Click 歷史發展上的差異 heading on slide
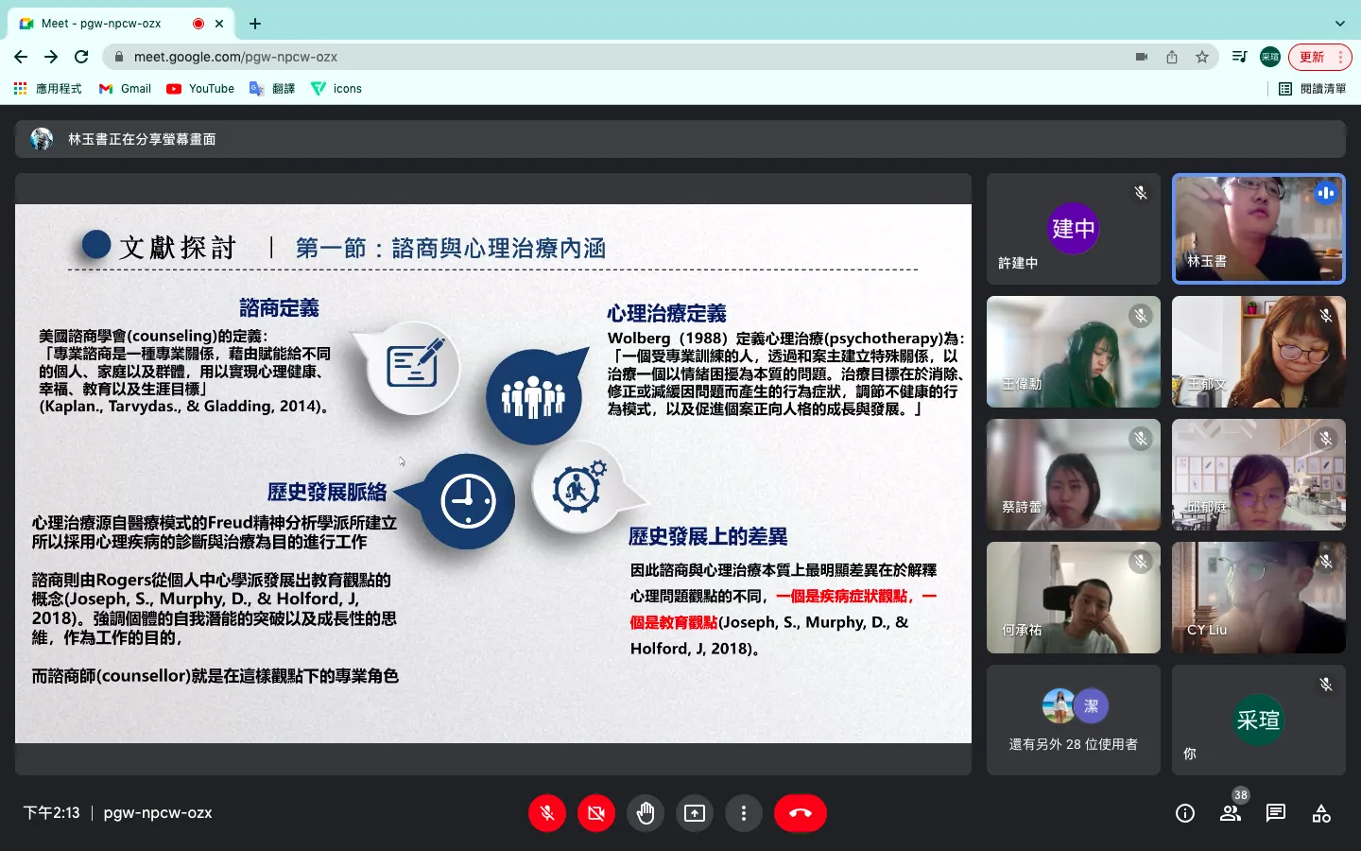The image size is (1361, 851). click(x=708, y=536)
